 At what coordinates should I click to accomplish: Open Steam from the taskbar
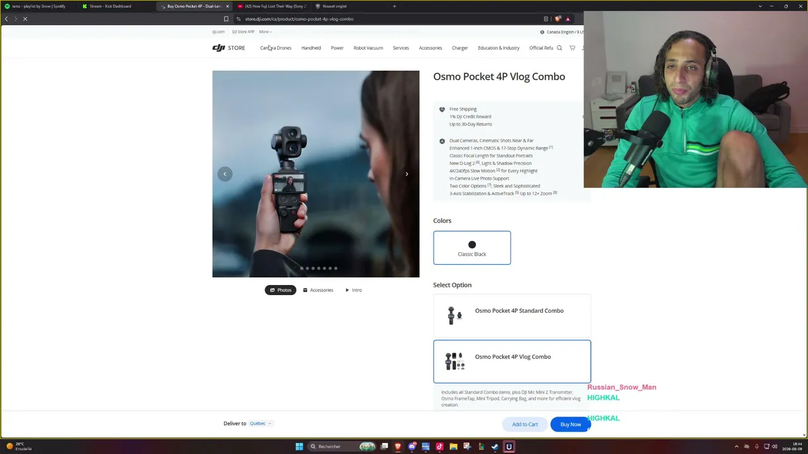tap(495, 447)
